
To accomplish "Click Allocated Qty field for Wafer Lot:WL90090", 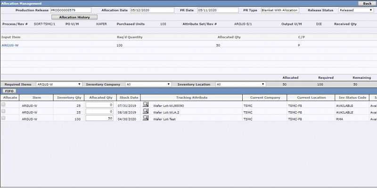I will point(99,105).
